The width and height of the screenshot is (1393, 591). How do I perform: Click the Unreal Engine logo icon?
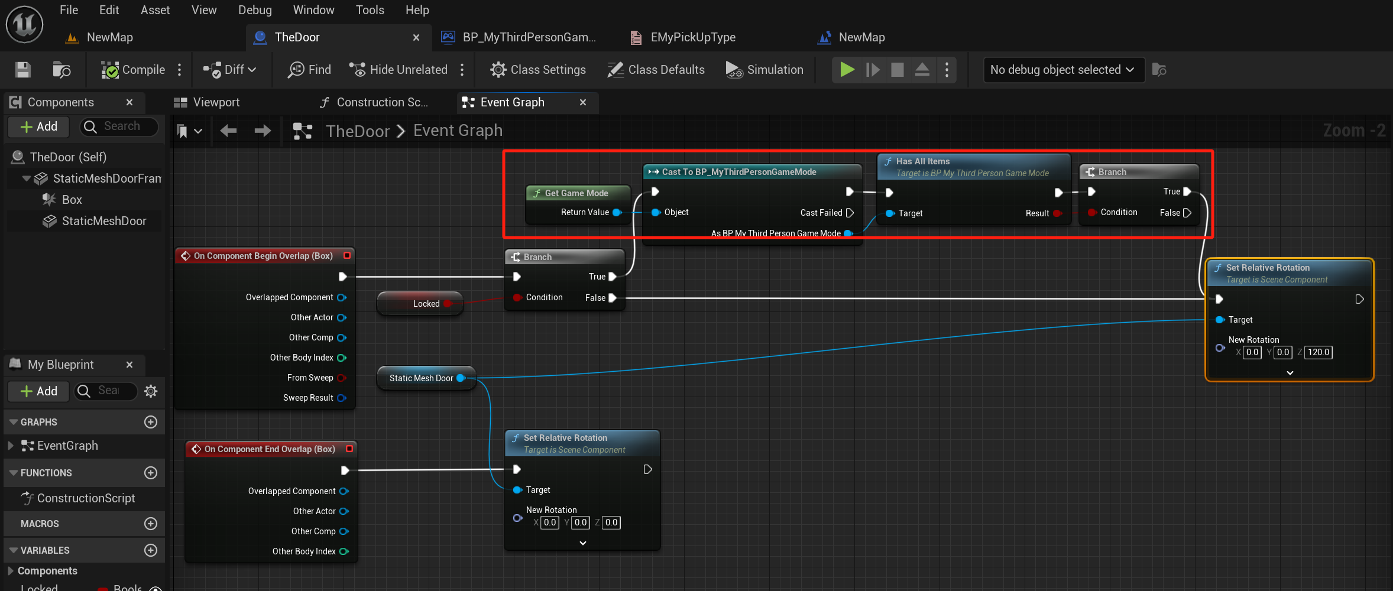pyautogui.click(x=24, y=24)
